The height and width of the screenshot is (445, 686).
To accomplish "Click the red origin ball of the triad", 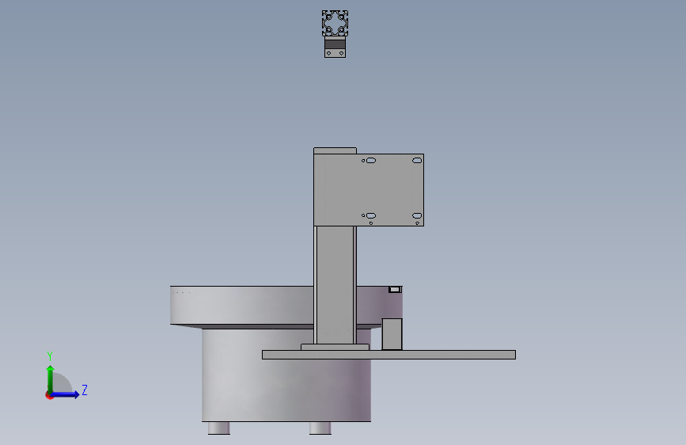I will 49,395.
